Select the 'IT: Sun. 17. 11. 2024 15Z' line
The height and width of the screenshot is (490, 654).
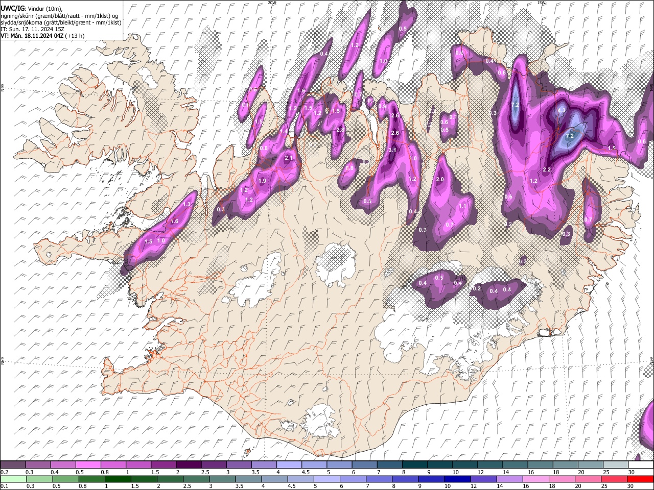pyautogui.click(x=32, y=29)
